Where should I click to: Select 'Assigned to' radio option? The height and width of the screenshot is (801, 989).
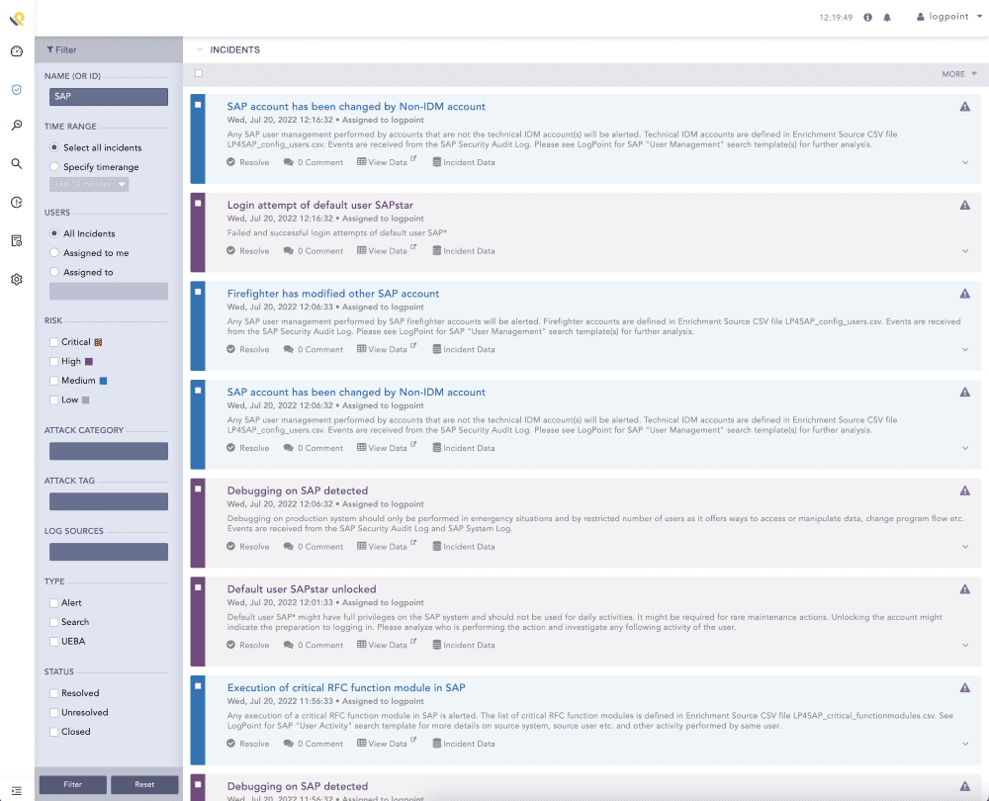click(54, 272)
